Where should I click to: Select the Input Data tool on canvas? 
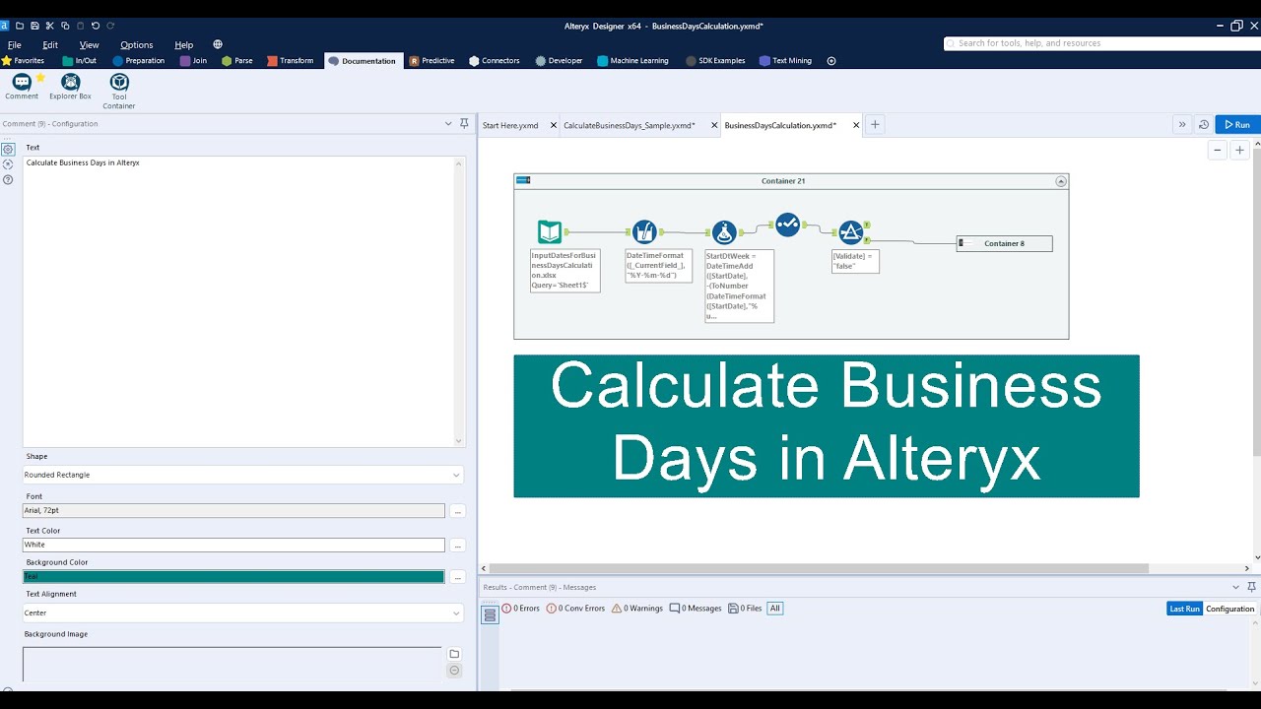coord(550,232)
